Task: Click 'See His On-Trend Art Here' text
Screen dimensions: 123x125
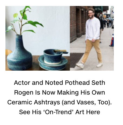Action: (x=60, y=112)
